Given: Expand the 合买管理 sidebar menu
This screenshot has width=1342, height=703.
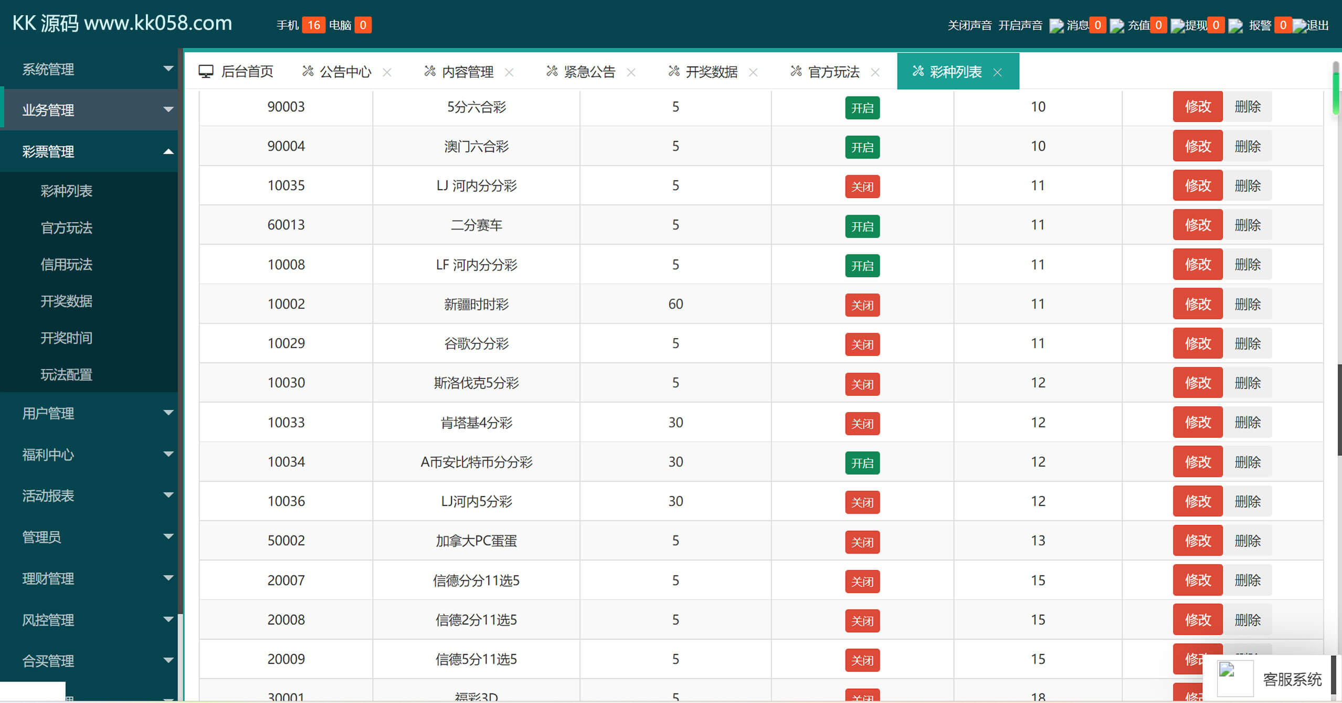Looking at the screenshot, I should (x=89, y=660).
